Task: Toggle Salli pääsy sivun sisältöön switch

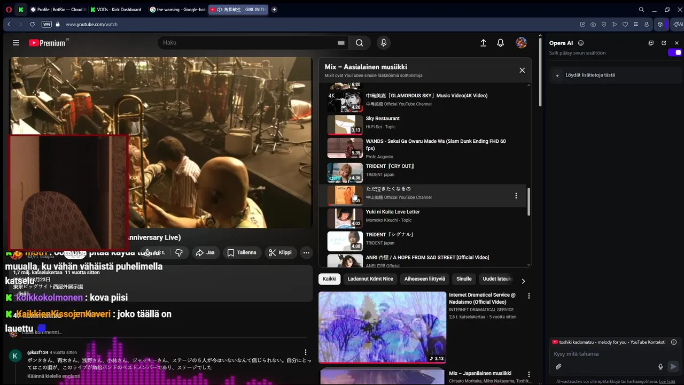Action: [x=675, y=52]
